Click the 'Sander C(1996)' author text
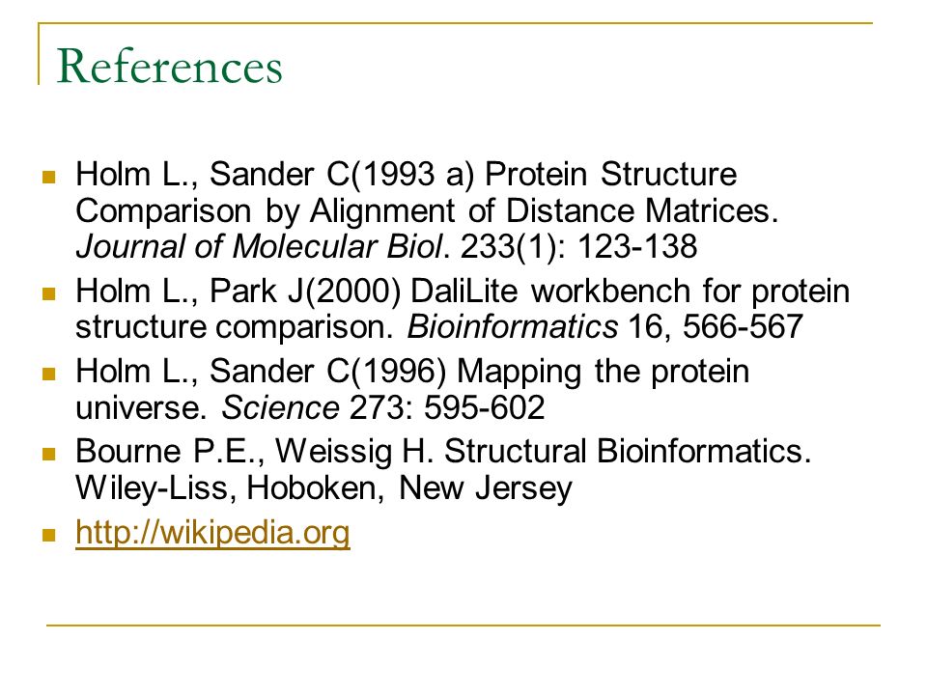The image size is (927, 695). pos(328,372)
